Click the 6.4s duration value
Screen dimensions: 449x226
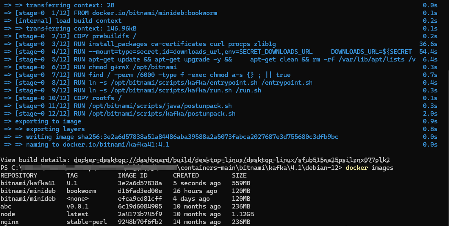(430, 60)
